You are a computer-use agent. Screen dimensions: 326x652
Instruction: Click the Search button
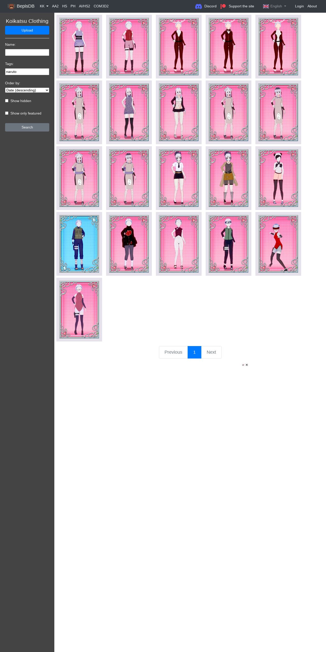tap(27, 127)
